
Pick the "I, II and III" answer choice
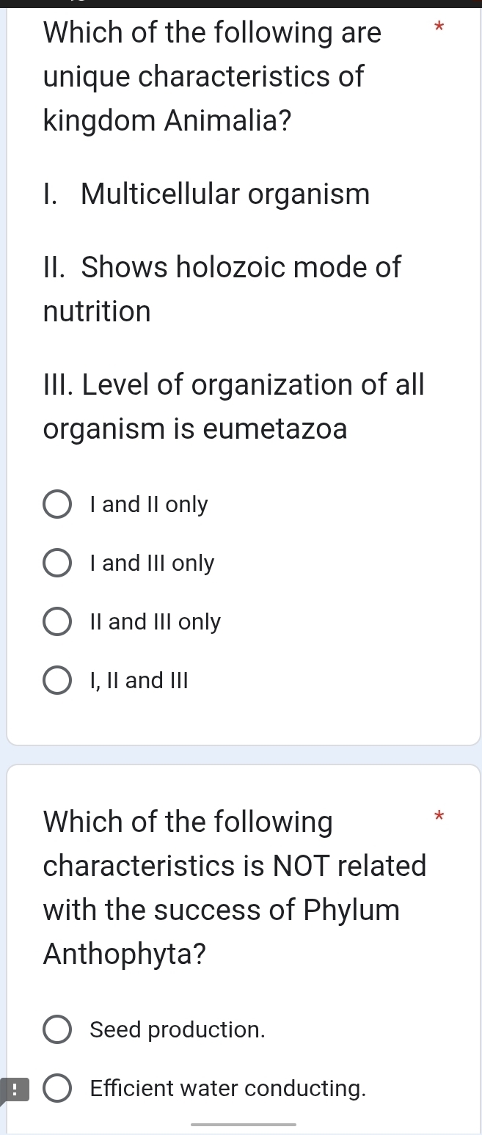[x=56, y=680]
